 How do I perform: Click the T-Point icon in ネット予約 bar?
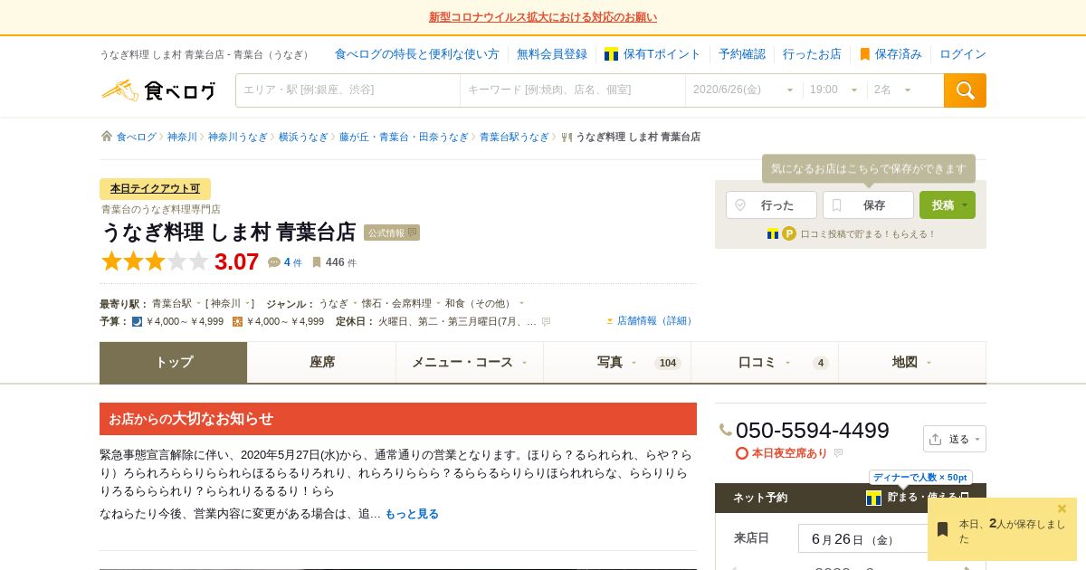click(873, 498)
